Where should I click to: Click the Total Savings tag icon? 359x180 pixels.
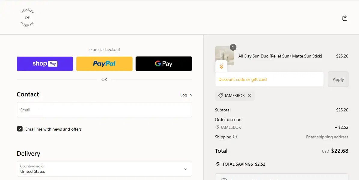(218, 164)
